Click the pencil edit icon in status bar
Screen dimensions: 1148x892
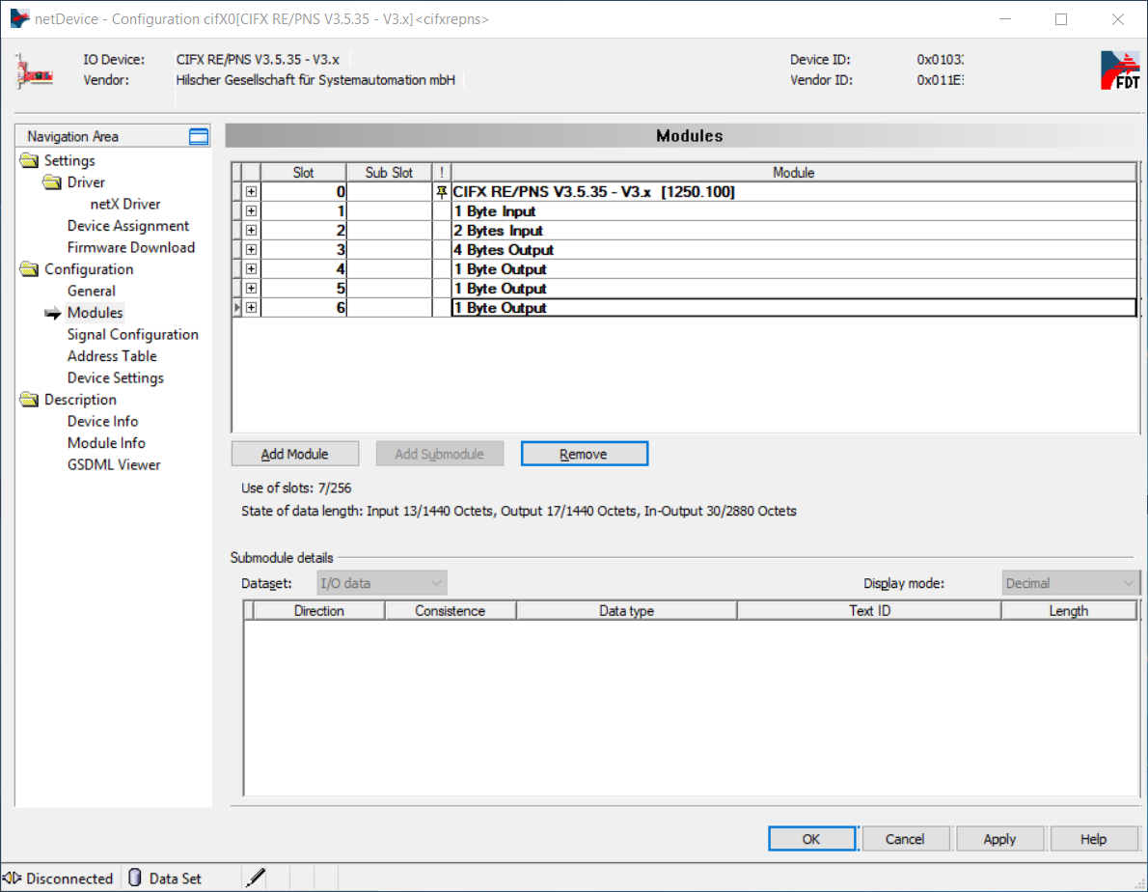pos(255,878)
